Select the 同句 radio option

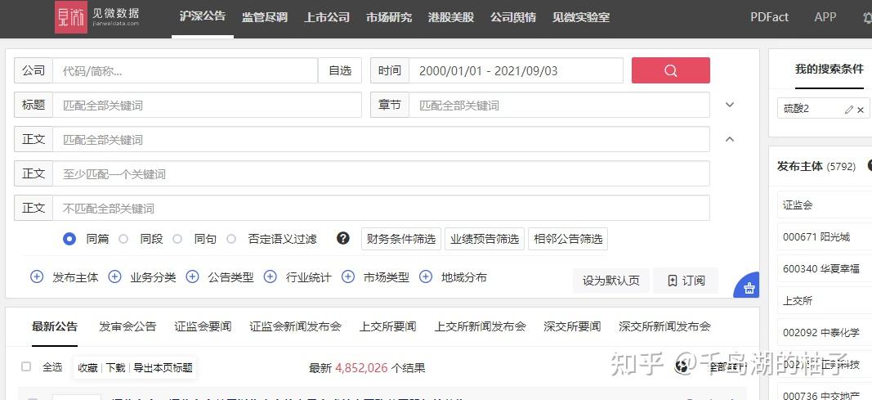coord(177,239)
